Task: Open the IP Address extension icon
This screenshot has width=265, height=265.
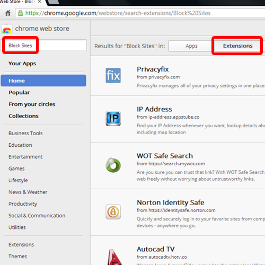Action: (113, 118)
